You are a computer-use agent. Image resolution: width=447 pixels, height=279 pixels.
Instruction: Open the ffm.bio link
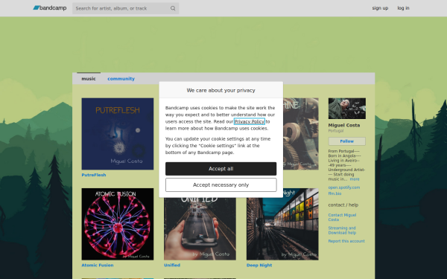335,193
